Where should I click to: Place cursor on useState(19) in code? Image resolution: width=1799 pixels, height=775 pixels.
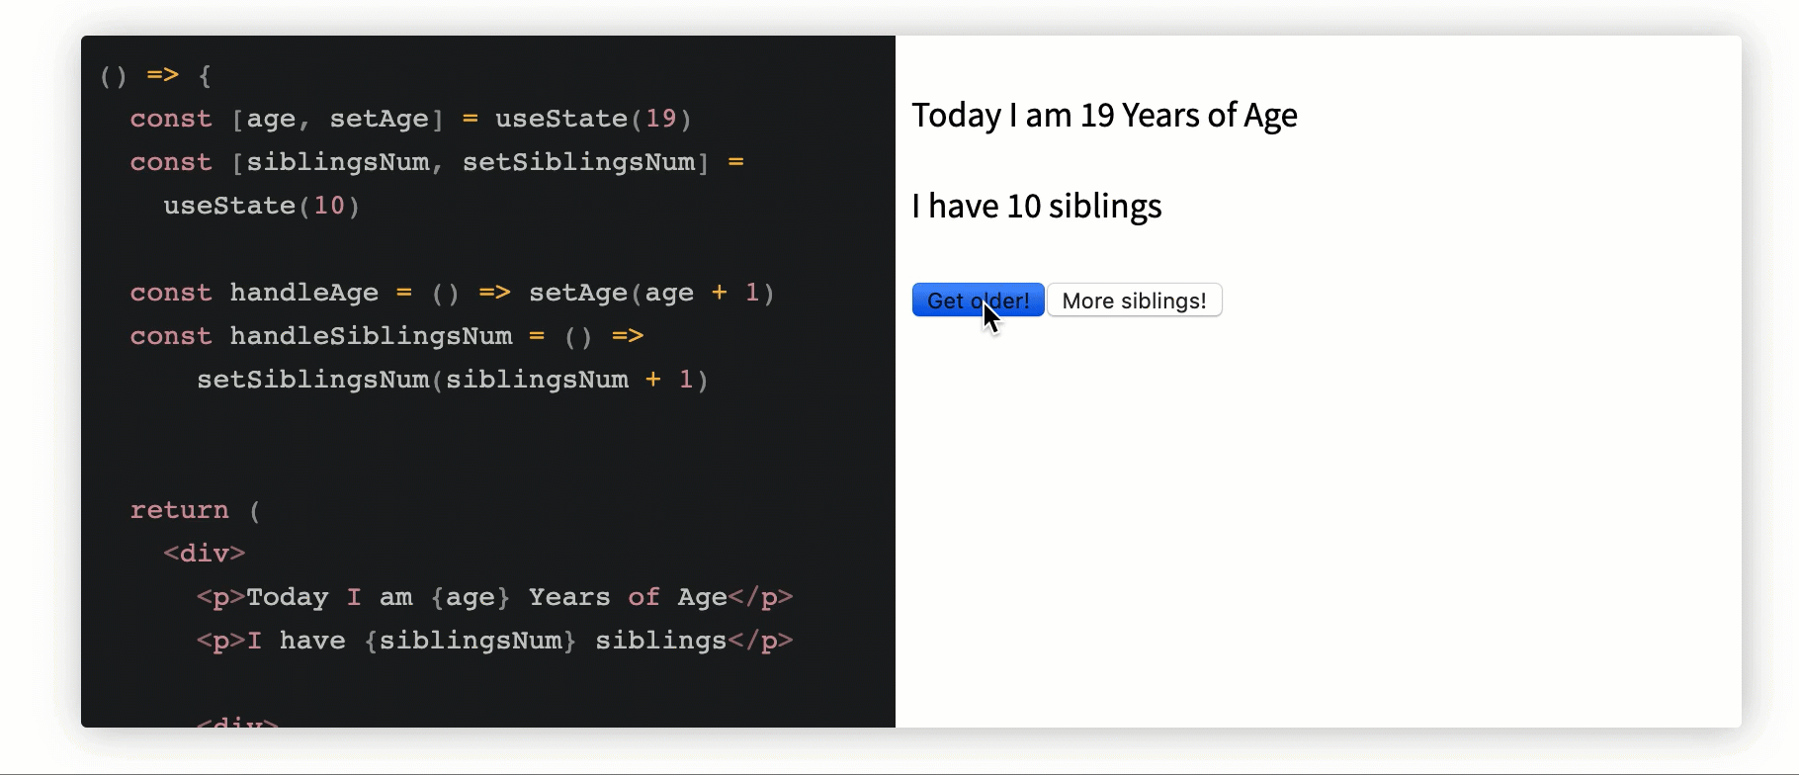(593, 119)
